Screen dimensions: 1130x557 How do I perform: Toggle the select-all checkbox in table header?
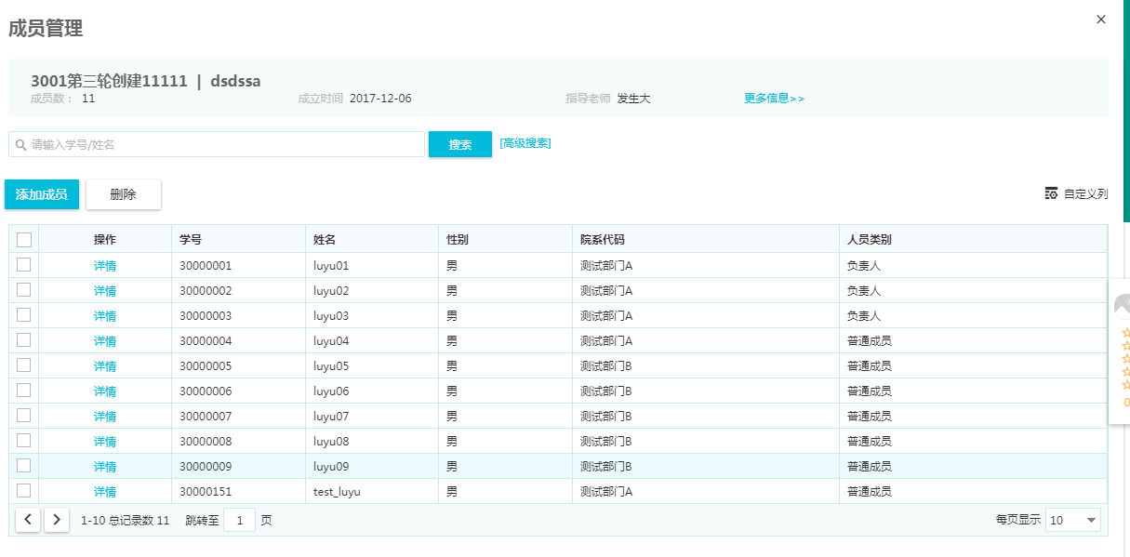(x=24, y=239)
